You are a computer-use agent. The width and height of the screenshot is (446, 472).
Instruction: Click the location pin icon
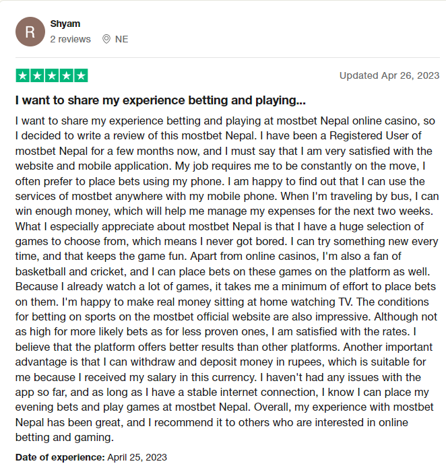[106, 39]
